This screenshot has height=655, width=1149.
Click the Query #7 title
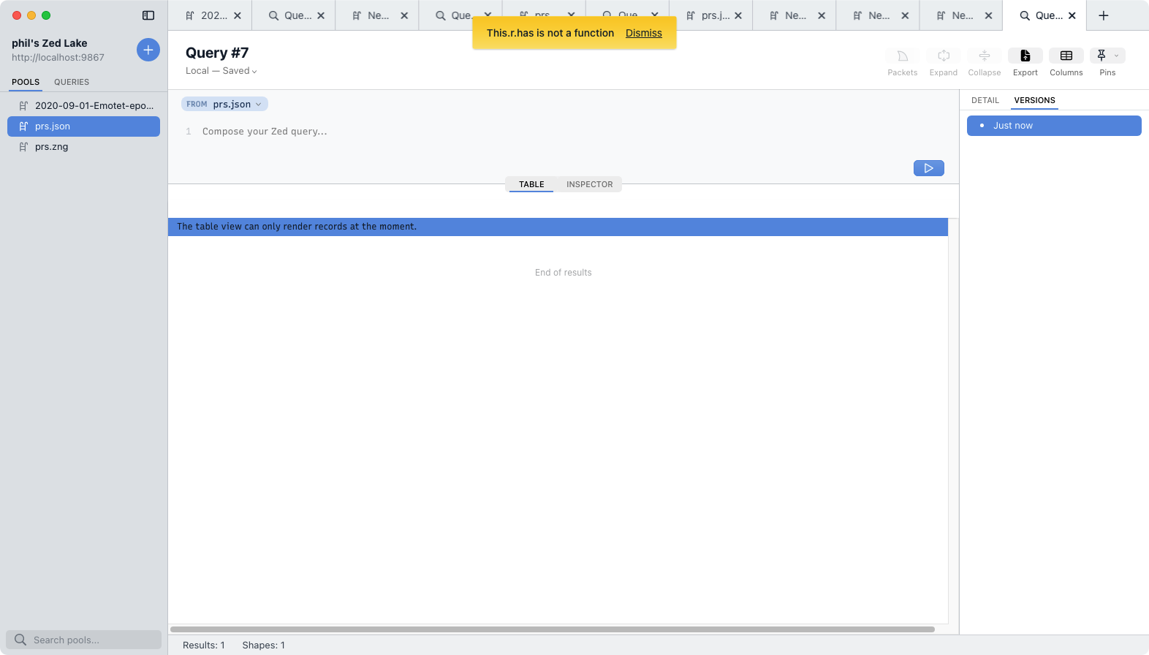217,53
